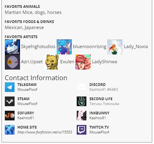Open the Steam contact icon

[10, 101]
